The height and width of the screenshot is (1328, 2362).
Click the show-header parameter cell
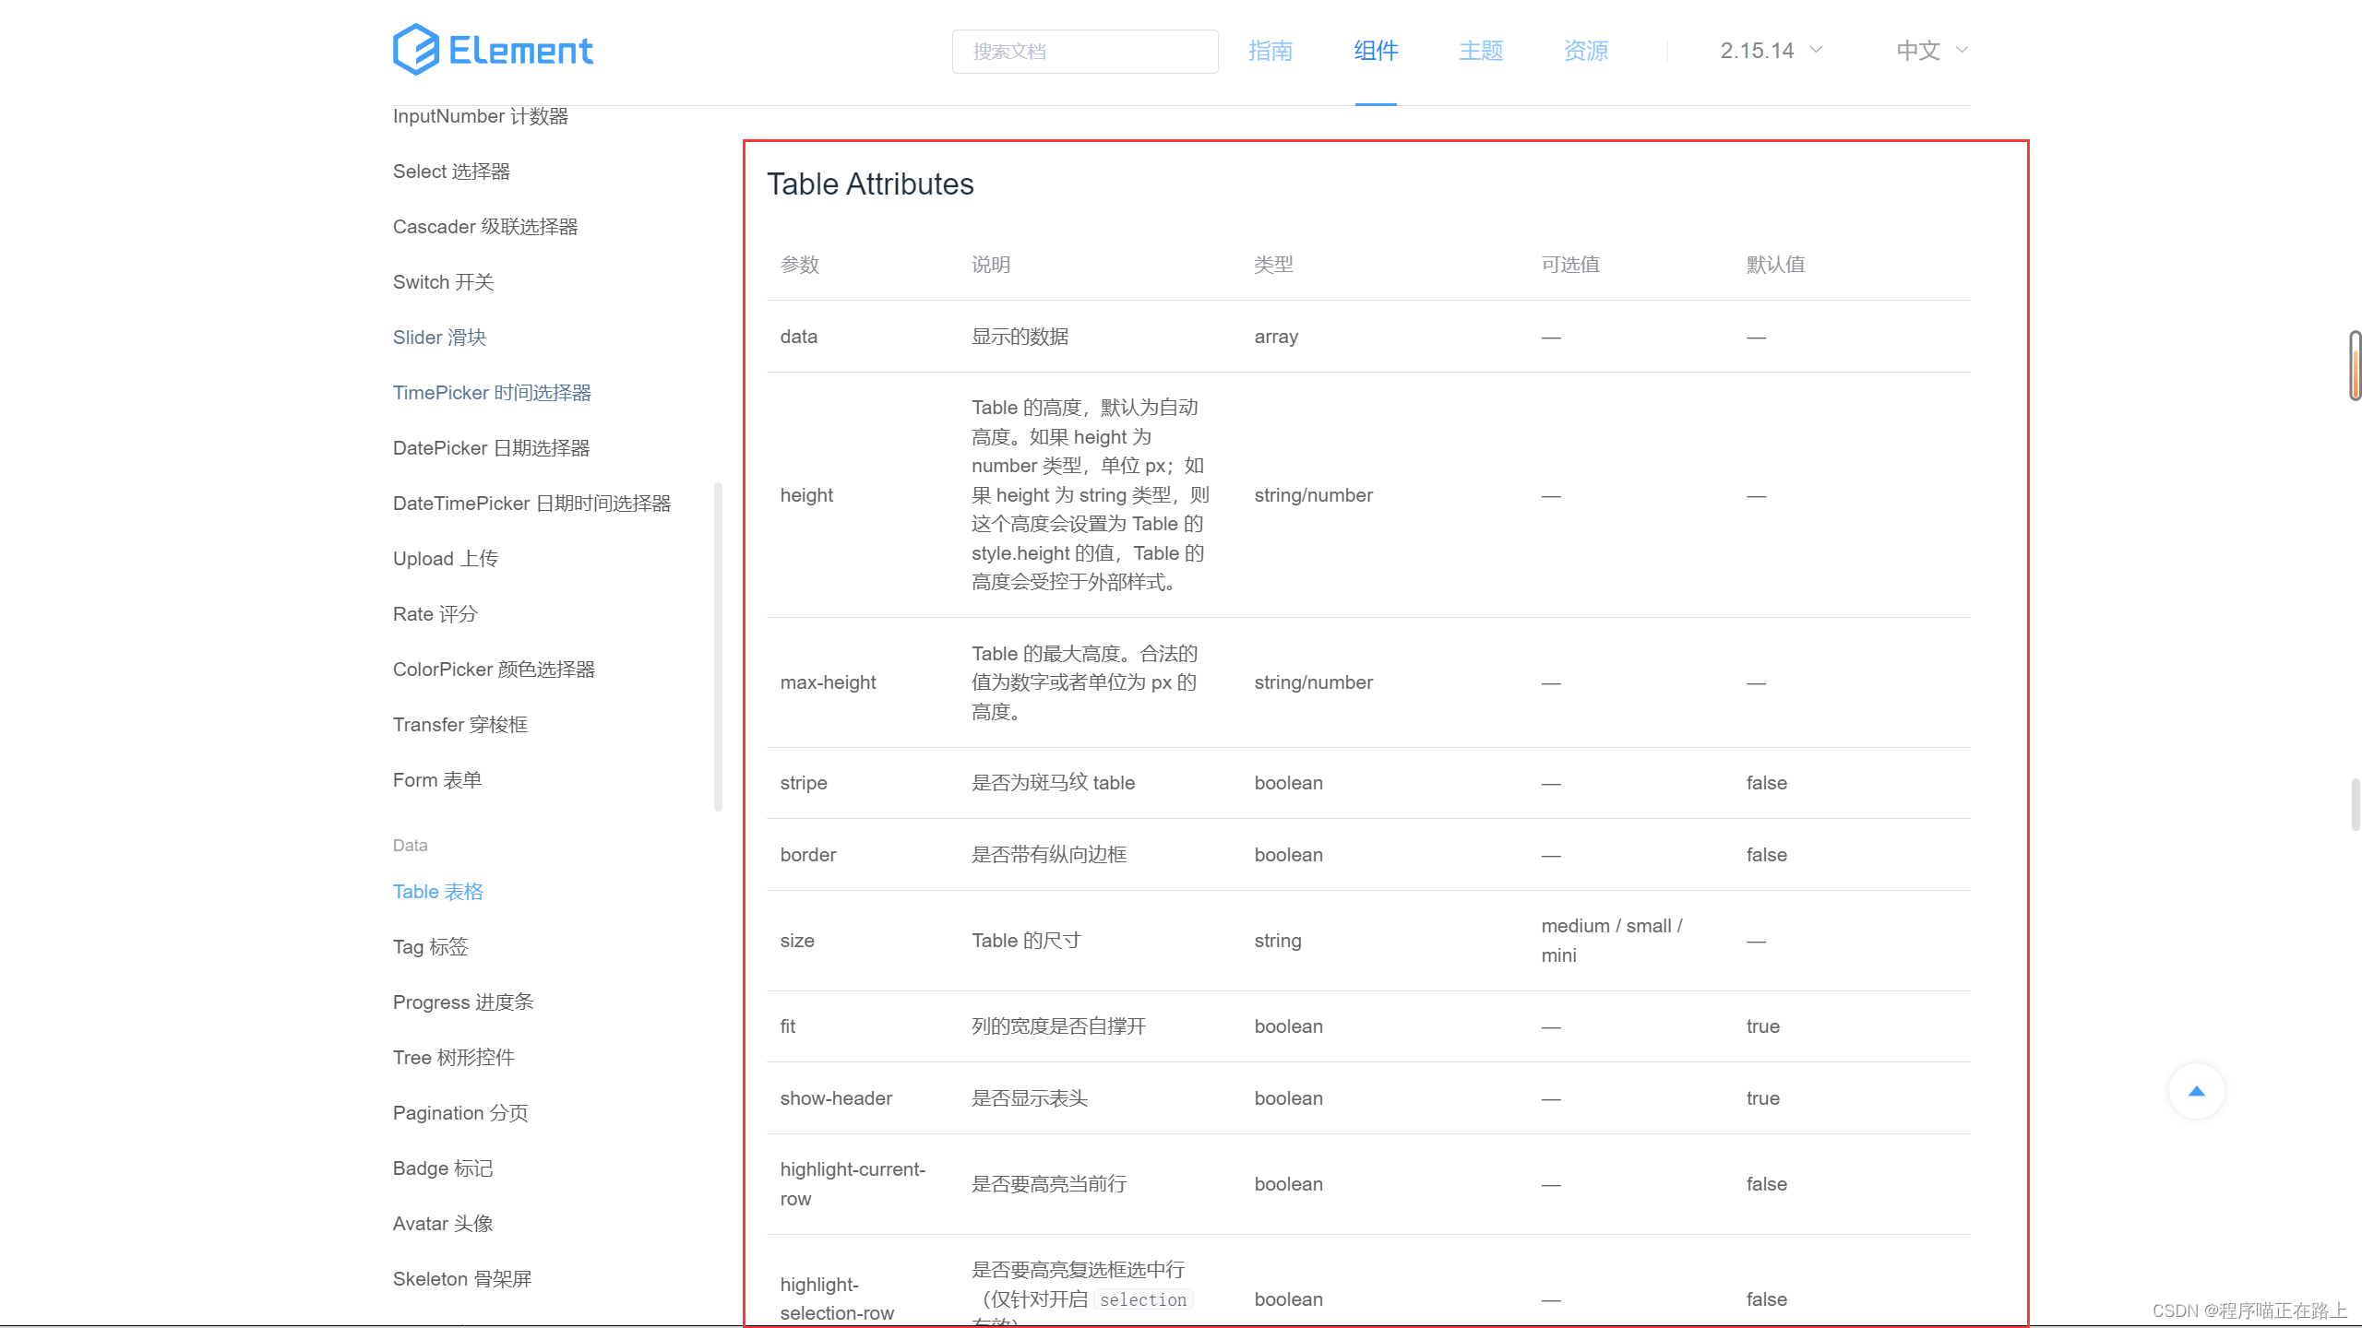836,1098
